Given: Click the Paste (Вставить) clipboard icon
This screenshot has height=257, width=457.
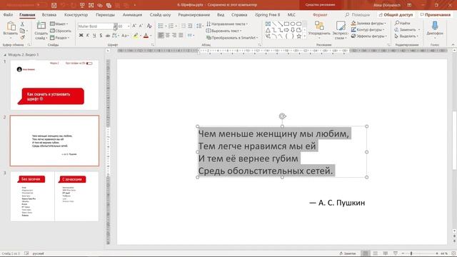Looking at the screenshot, I should (11, 26).
